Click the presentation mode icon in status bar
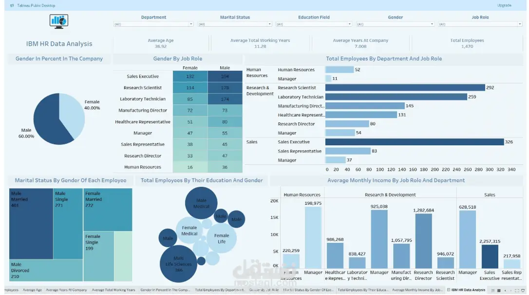This screenshot has width=529, height=295. tap(523, 290)
